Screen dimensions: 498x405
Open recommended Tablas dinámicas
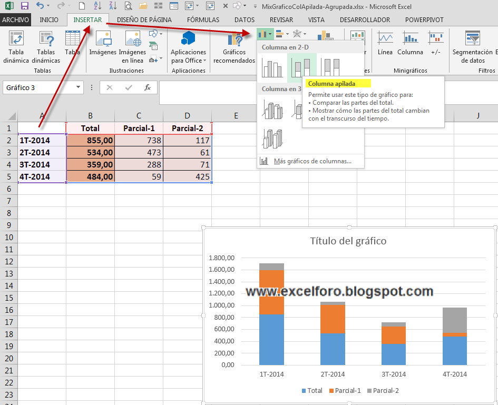point(46,47)
